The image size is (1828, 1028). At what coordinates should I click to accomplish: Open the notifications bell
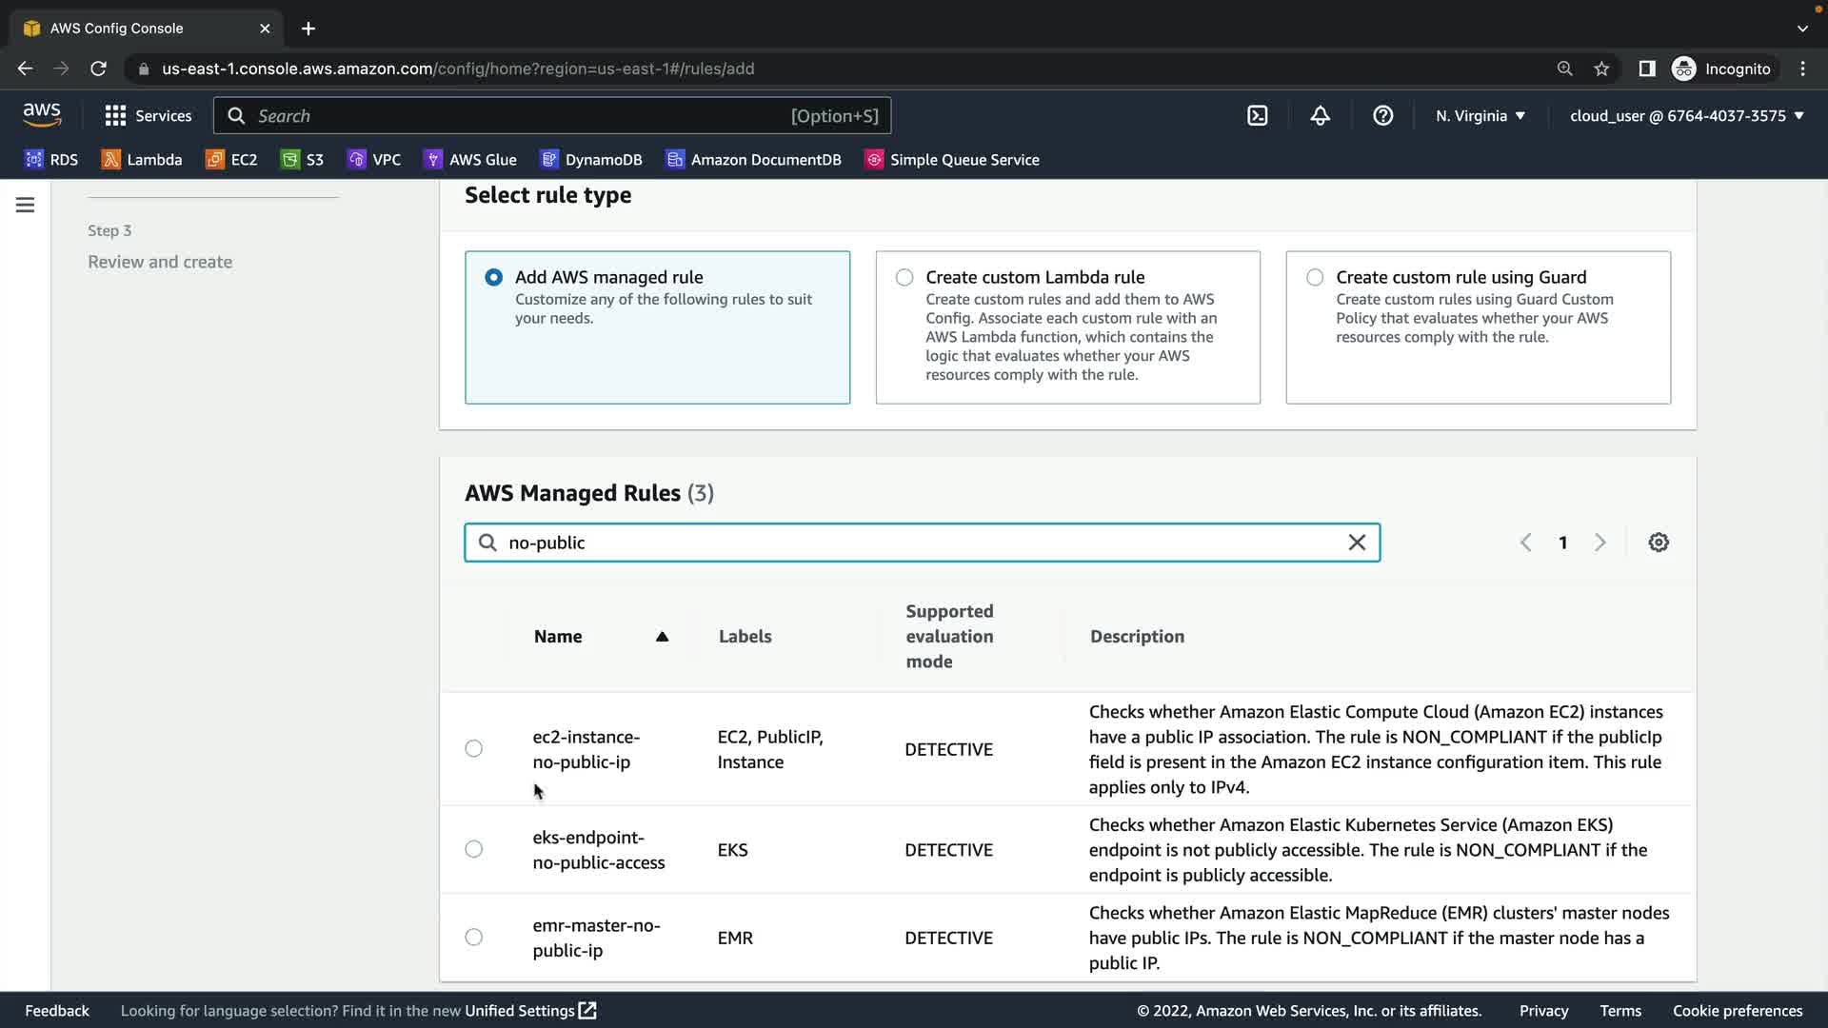coord(1320,116)
